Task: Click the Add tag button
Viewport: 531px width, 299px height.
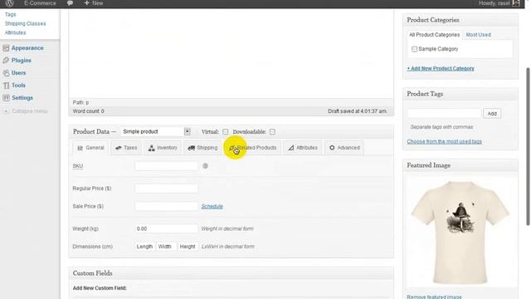Action: (492, 114)
